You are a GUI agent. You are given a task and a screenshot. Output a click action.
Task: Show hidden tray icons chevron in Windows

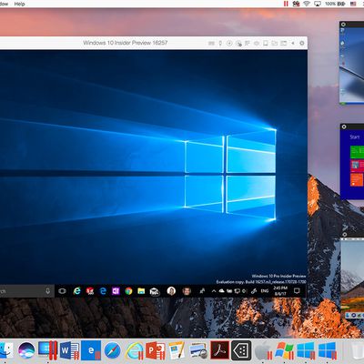pos(214,291)
